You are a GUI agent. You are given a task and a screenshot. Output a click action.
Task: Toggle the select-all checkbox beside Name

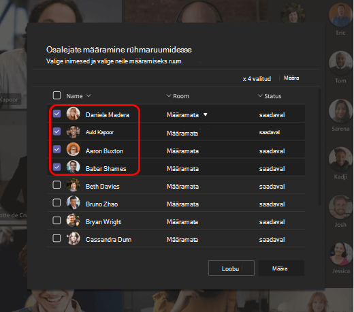tap(57, 95)
